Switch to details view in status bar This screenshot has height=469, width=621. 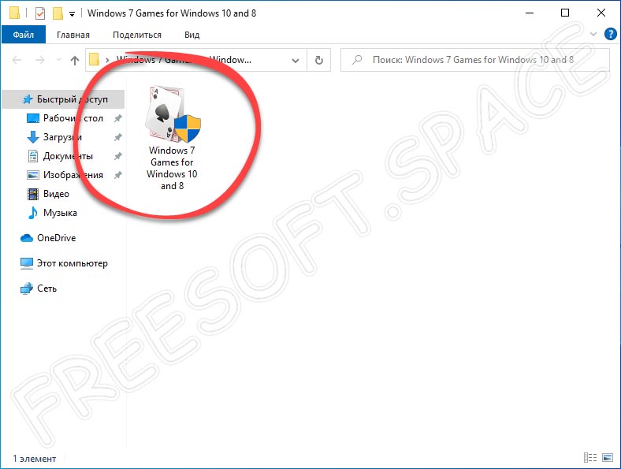pyautogui.click(x=590, y=457)
